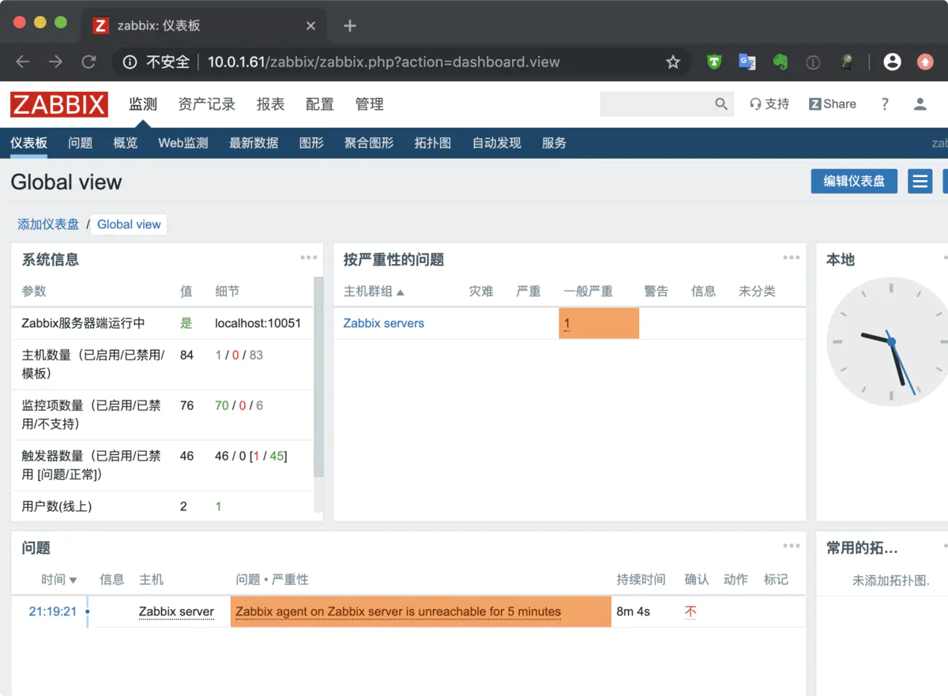948x696 pixels.
Task: Click the Chrome profile avatar icon
Action: 892,62
